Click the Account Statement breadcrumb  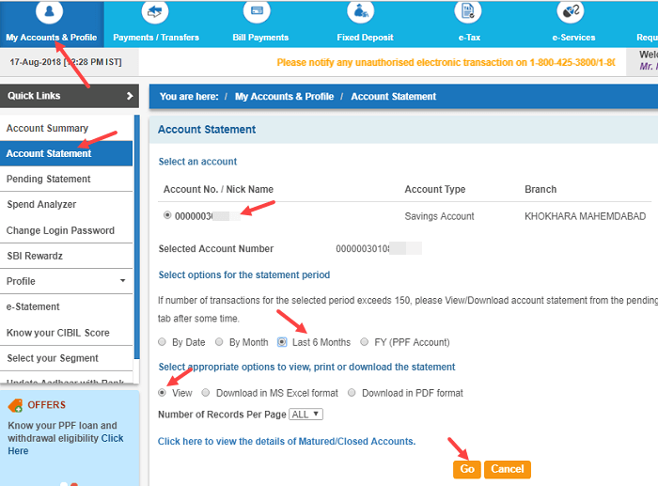(x=393, y=97)
